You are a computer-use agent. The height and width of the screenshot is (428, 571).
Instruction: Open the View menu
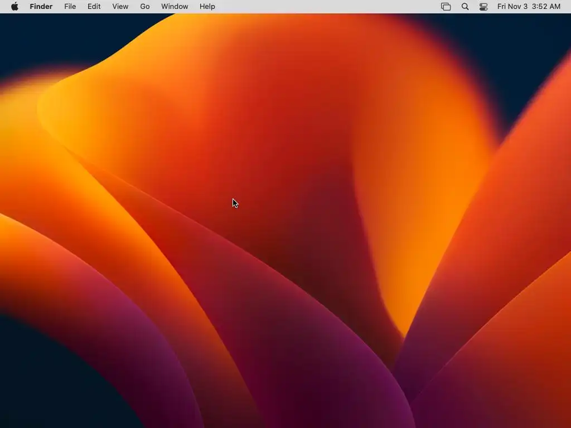click(120, 7)
